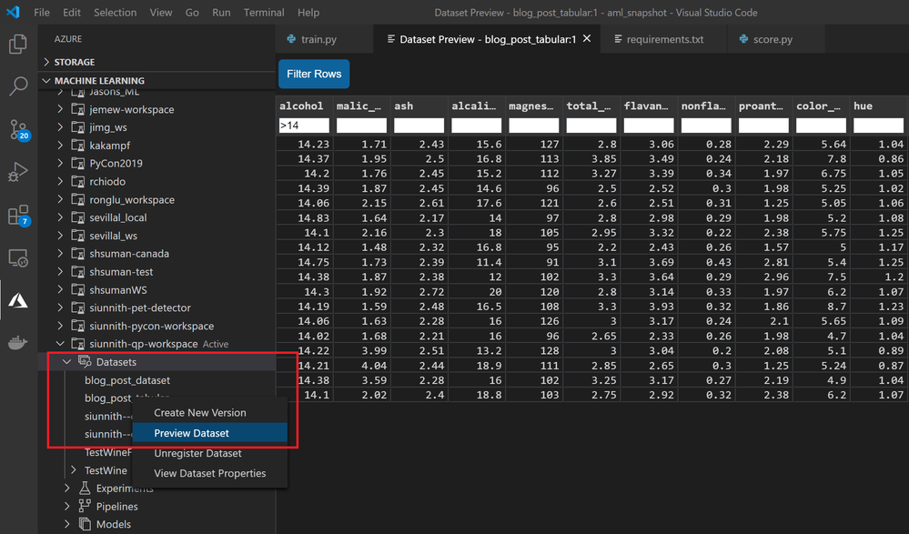Click the workspace icon beside PyCon2019
Viewport: 909px width, 534px height.
[x=77, y=163]
